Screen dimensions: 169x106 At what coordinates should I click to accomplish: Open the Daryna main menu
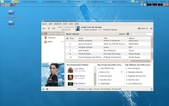click(6, 2)
